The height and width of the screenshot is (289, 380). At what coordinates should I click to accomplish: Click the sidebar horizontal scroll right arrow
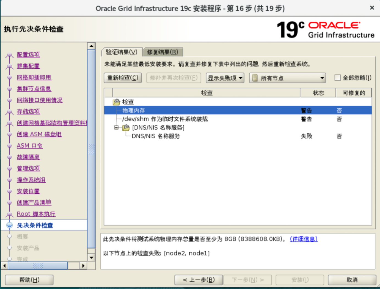83,266
